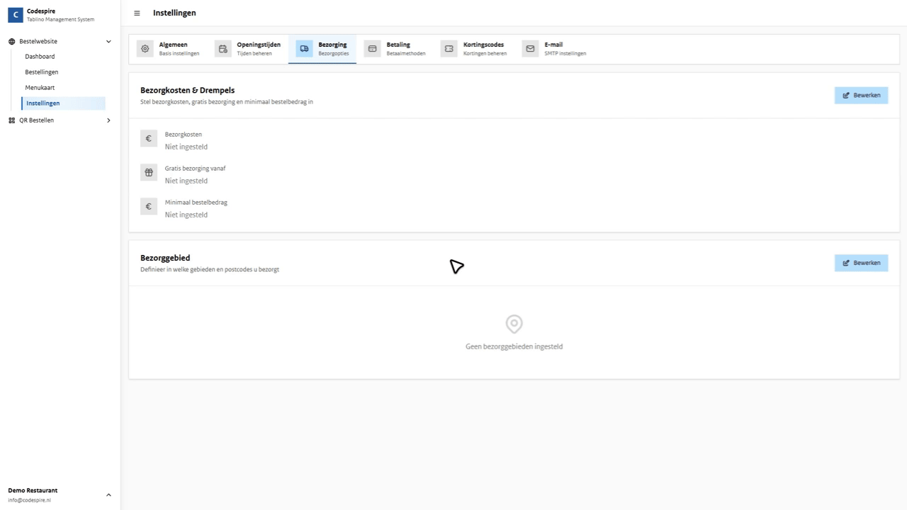Image resolution: width=907 pixels, height=510 pixels.
Task: Click the Betaling payment card icon
Action: point(372,48)
